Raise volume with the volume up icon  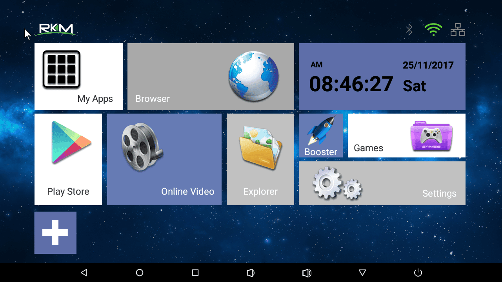(x=307, y=273)
